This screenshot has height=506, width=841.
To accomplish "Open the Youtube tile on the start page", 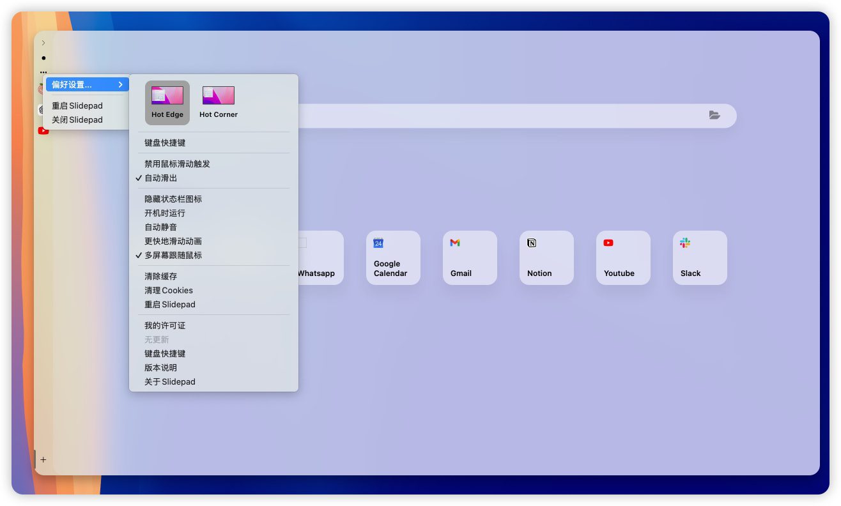I will tap(623, 257).
